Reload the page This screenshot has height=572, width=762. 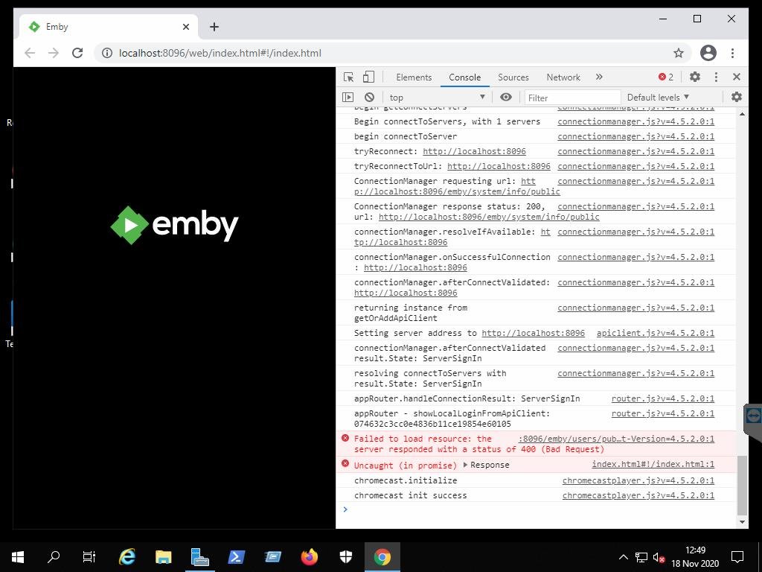coord(77,53)
